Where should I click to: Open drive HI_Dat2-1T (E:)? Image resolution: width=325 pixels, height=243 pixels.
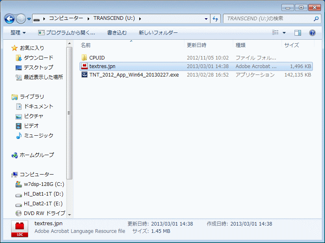tap(43, 203)
